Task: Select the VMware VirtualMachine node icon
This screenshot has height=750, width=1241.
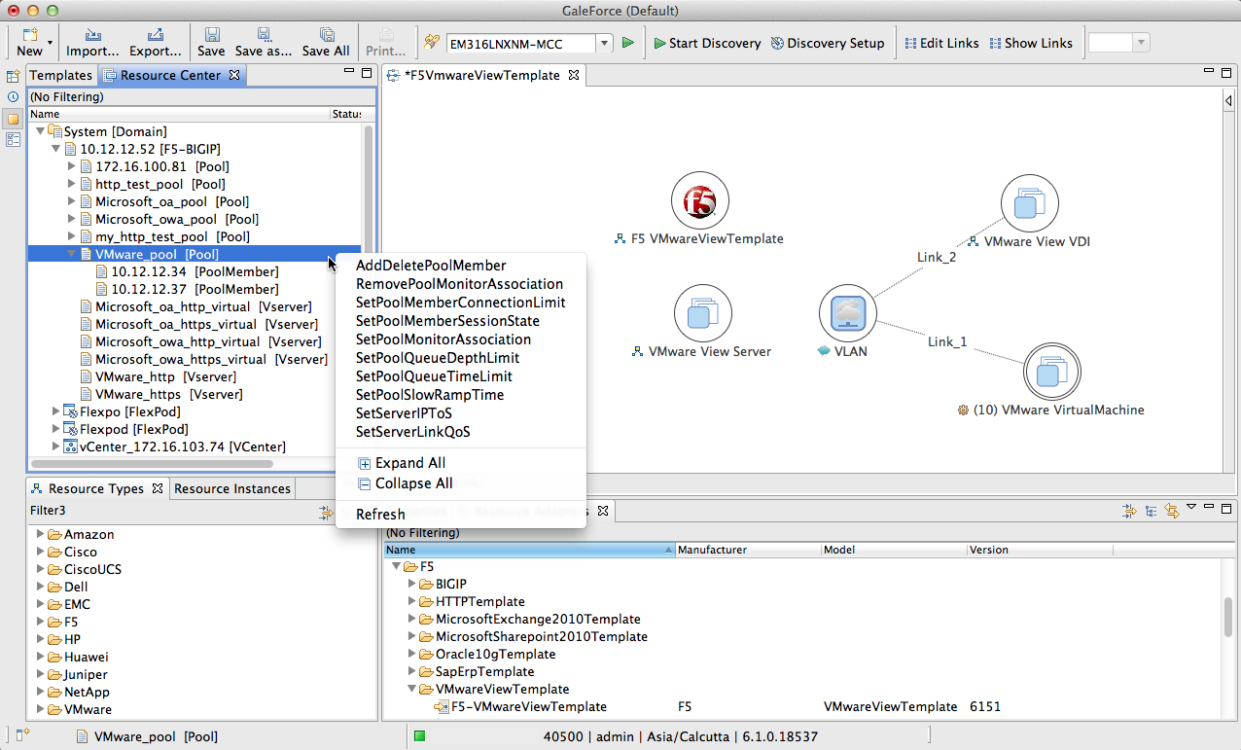Action: [1051, 372]
